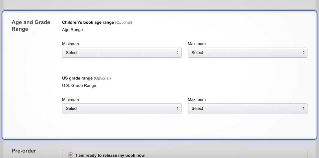Click the 'Age Range' subtitle text
This screenshot has height=158, width=319.
coord(72,30)
